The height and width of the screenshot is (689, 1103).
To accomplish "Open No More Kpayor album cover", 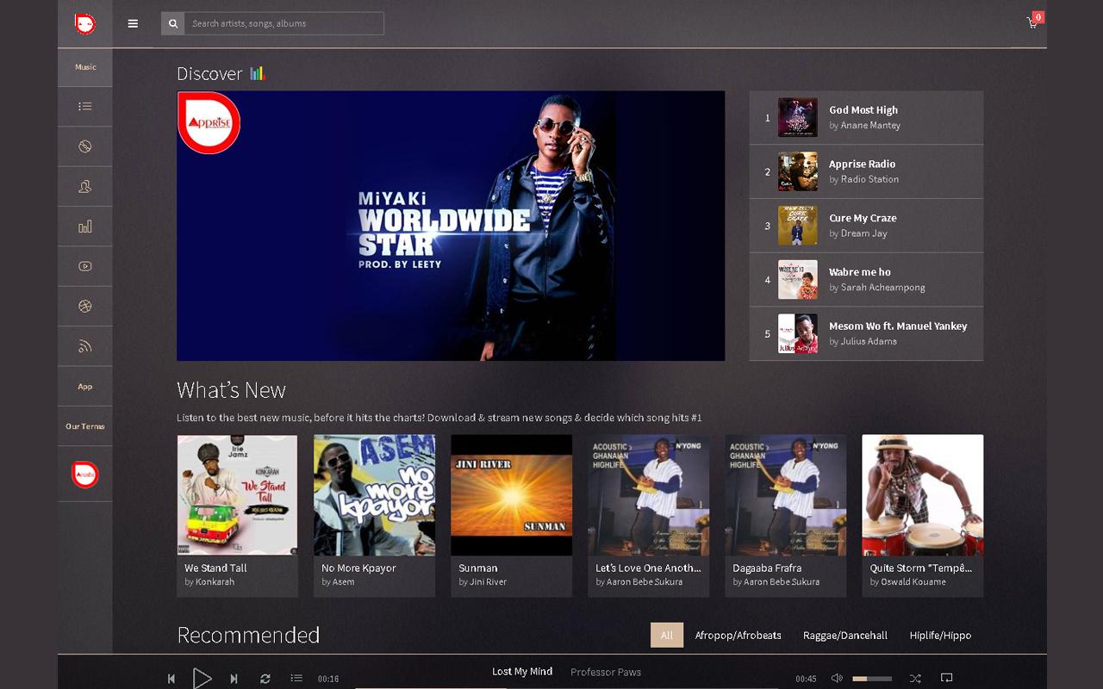I will click(x=374, y=495).
